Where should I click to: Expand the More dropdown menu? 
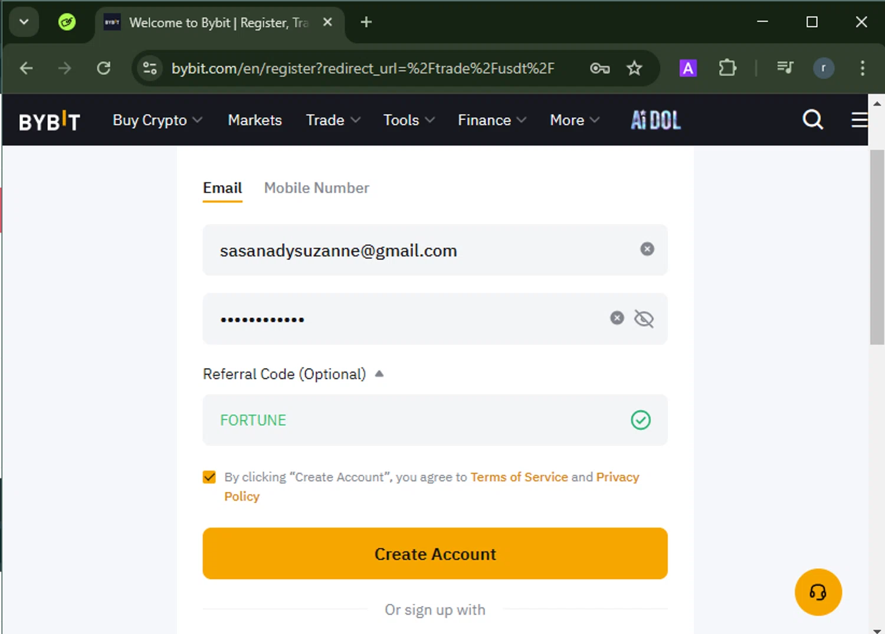(575, 120)
